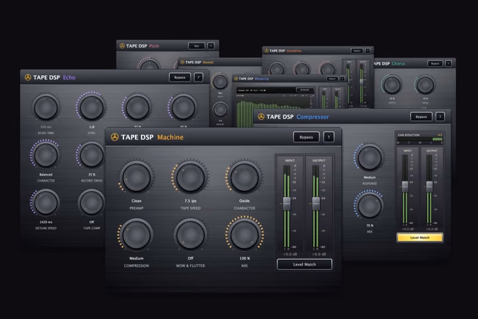This screenshot has height=319, width=478.
Task: Click the Compressor window's tape reel logo
Action: click(261, 116)
